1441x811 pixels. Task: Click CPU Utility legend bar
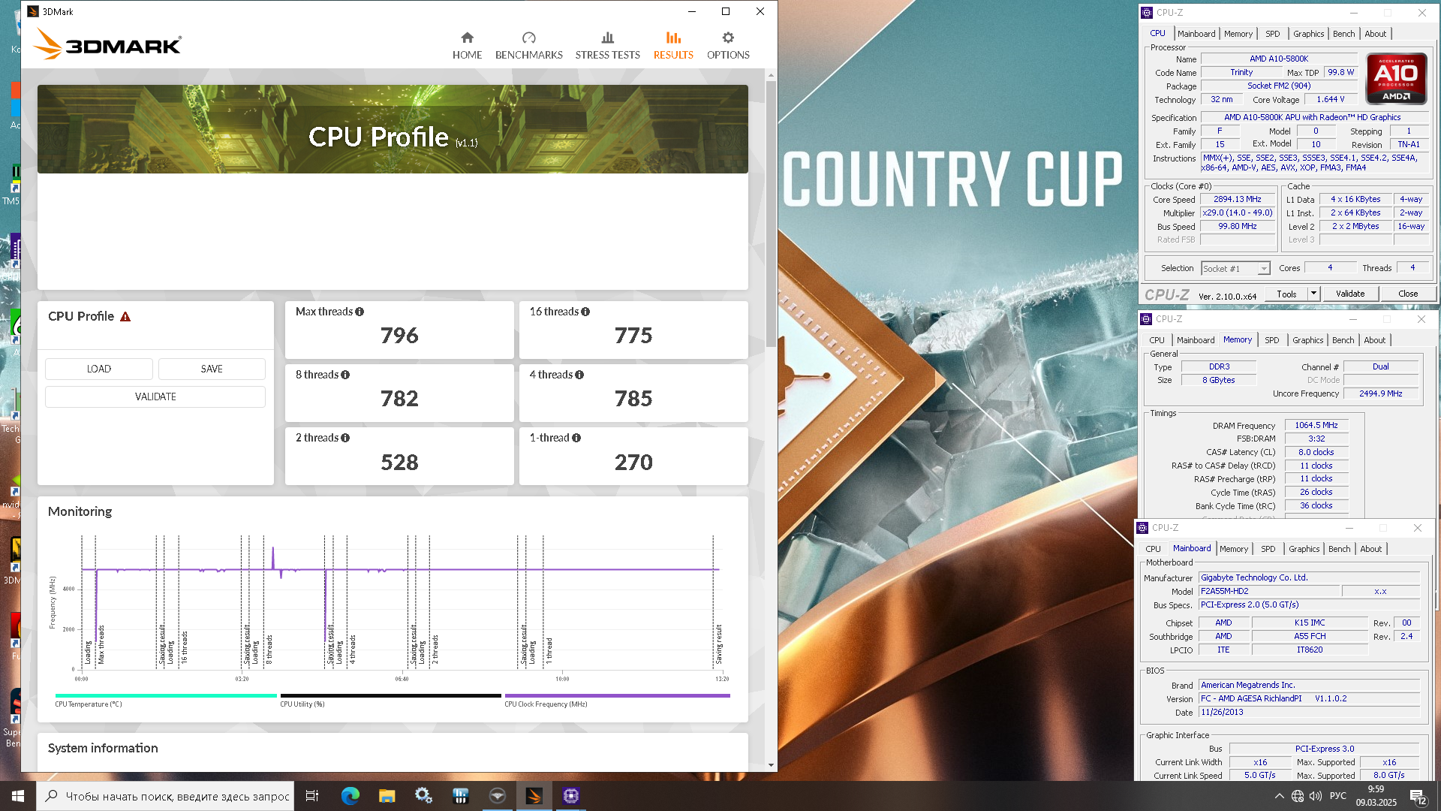coord(390,696)
